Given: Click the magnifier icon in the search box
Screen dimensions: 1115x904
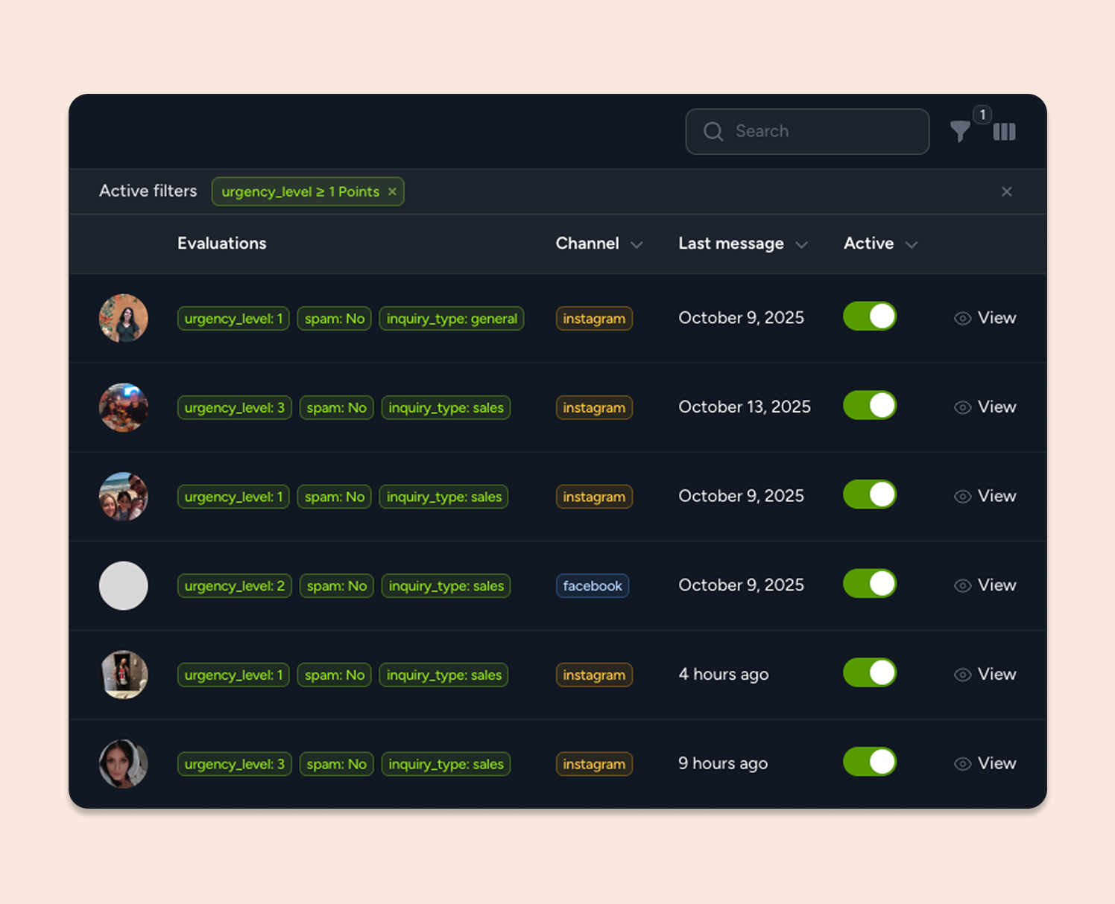Looking at the screenshot, I should click(713, 132).
